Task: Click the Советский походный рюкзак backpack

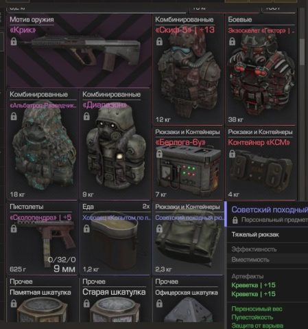Action: point(188,238)
